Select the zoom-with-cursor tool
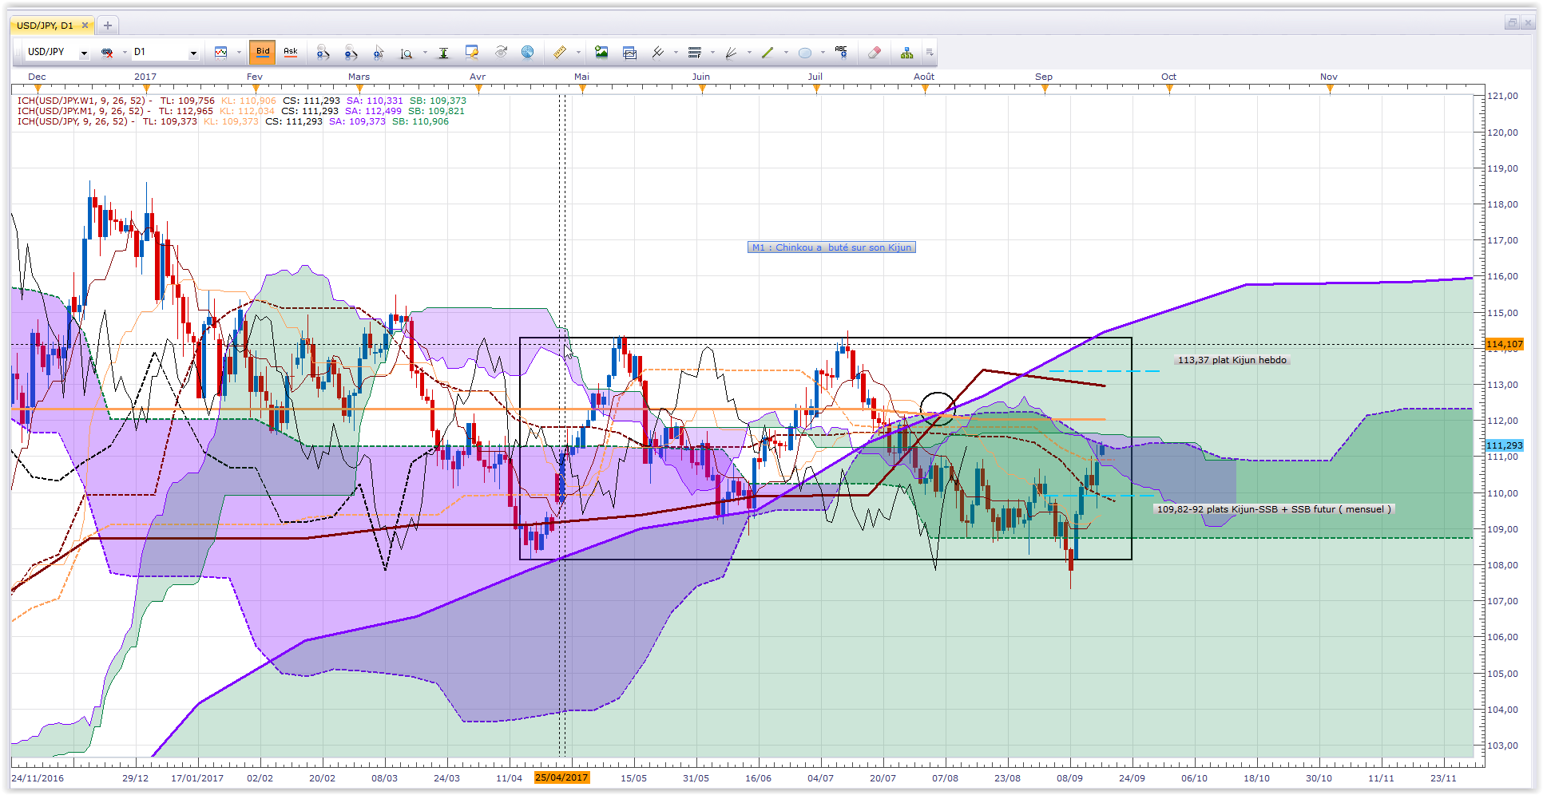This screenshot has width=1543, height=795. 379,53
